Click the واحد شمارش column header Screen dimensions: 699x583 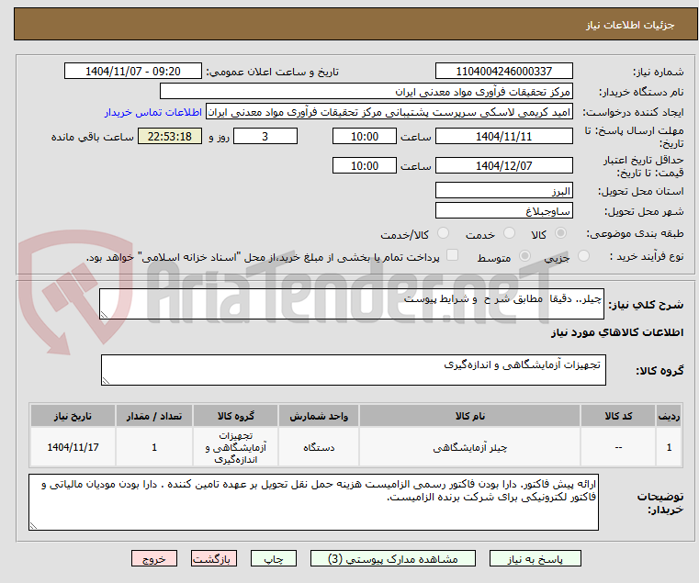[319, 416]
